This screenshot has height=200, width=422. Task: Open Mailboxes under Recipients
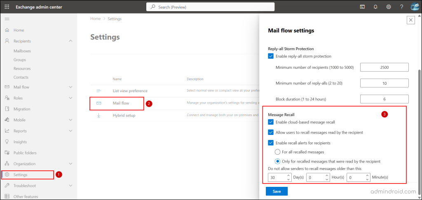click(22, 51)
